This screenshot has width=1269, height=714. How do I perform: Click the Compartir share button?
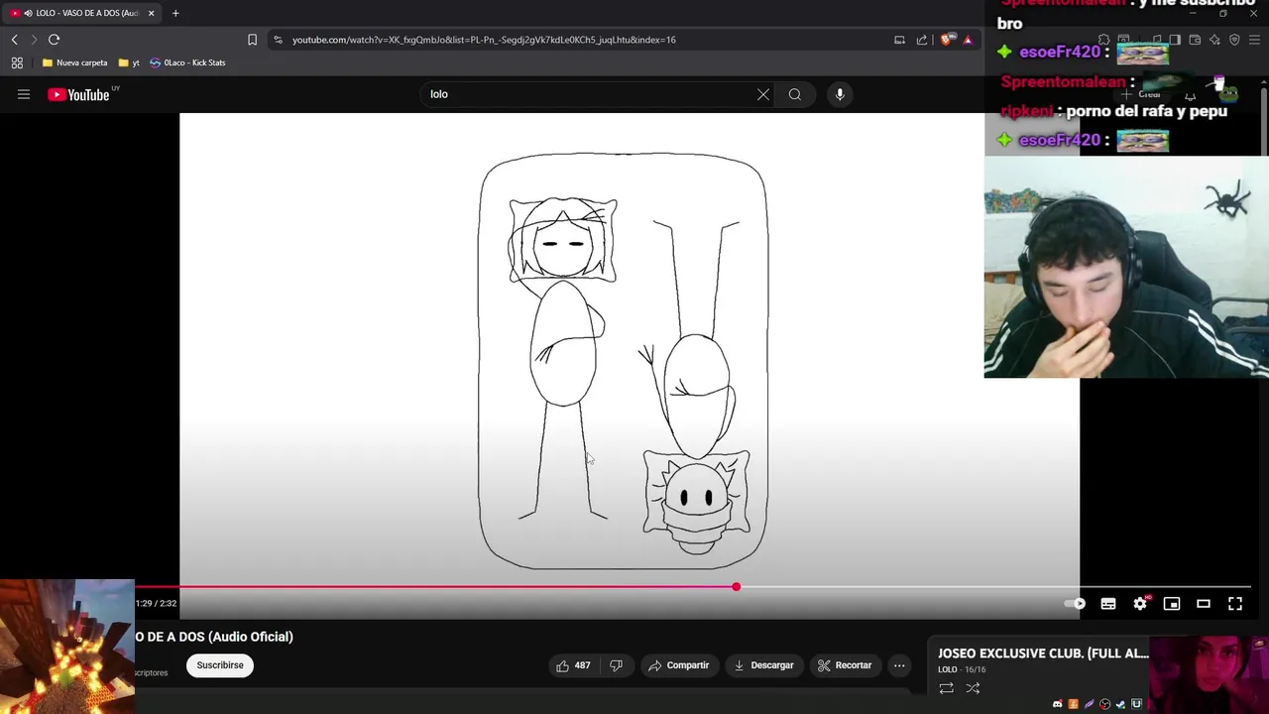679,665
